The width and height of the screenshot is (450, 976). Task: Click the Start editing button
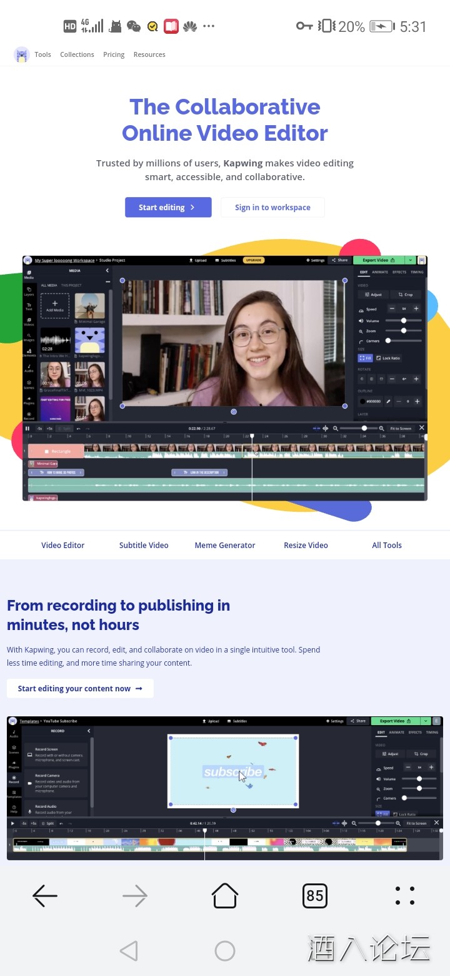(168, 208)
